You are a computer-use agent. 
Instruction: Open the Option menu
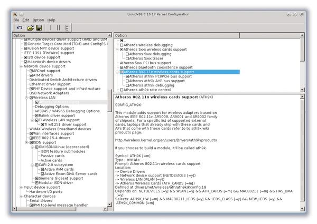38,20
